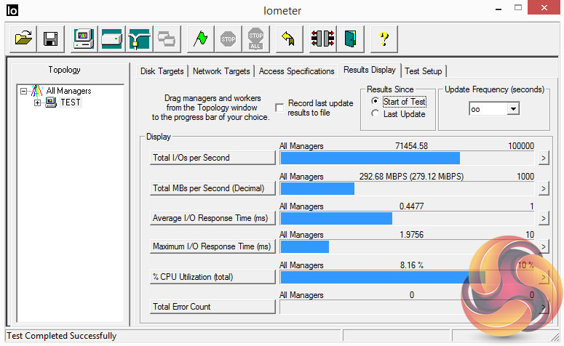Click 292.68 MBPS value text
Image resolution: width=564 pixels, height=346 pixels.
pyautogui.click(x=411, y=177)
